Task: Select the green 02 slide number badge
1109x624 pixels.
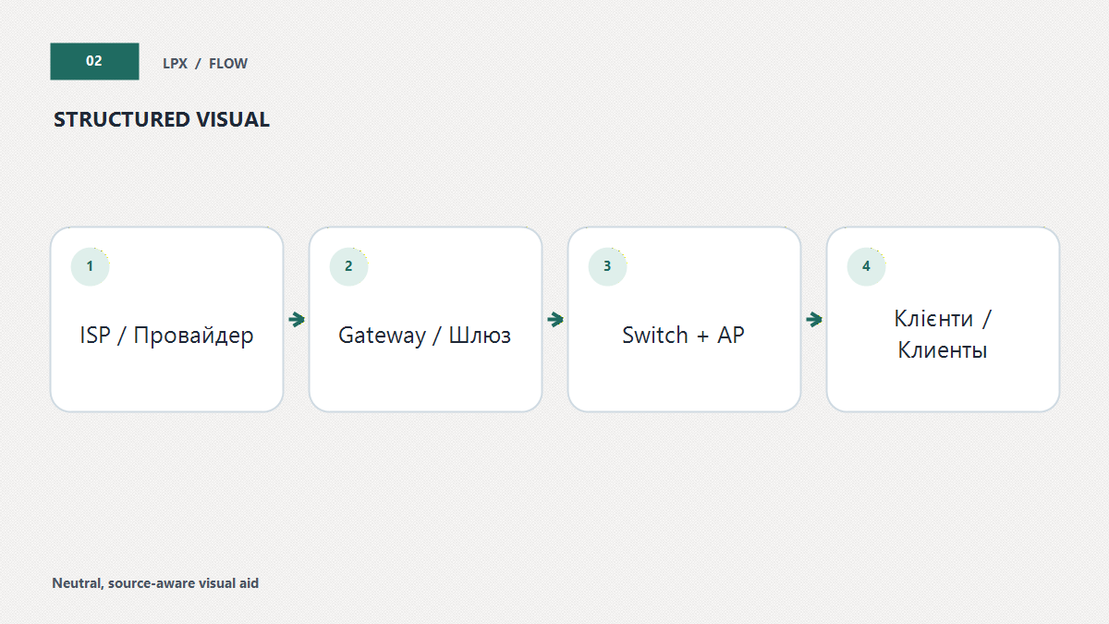Action: point(94,61)
